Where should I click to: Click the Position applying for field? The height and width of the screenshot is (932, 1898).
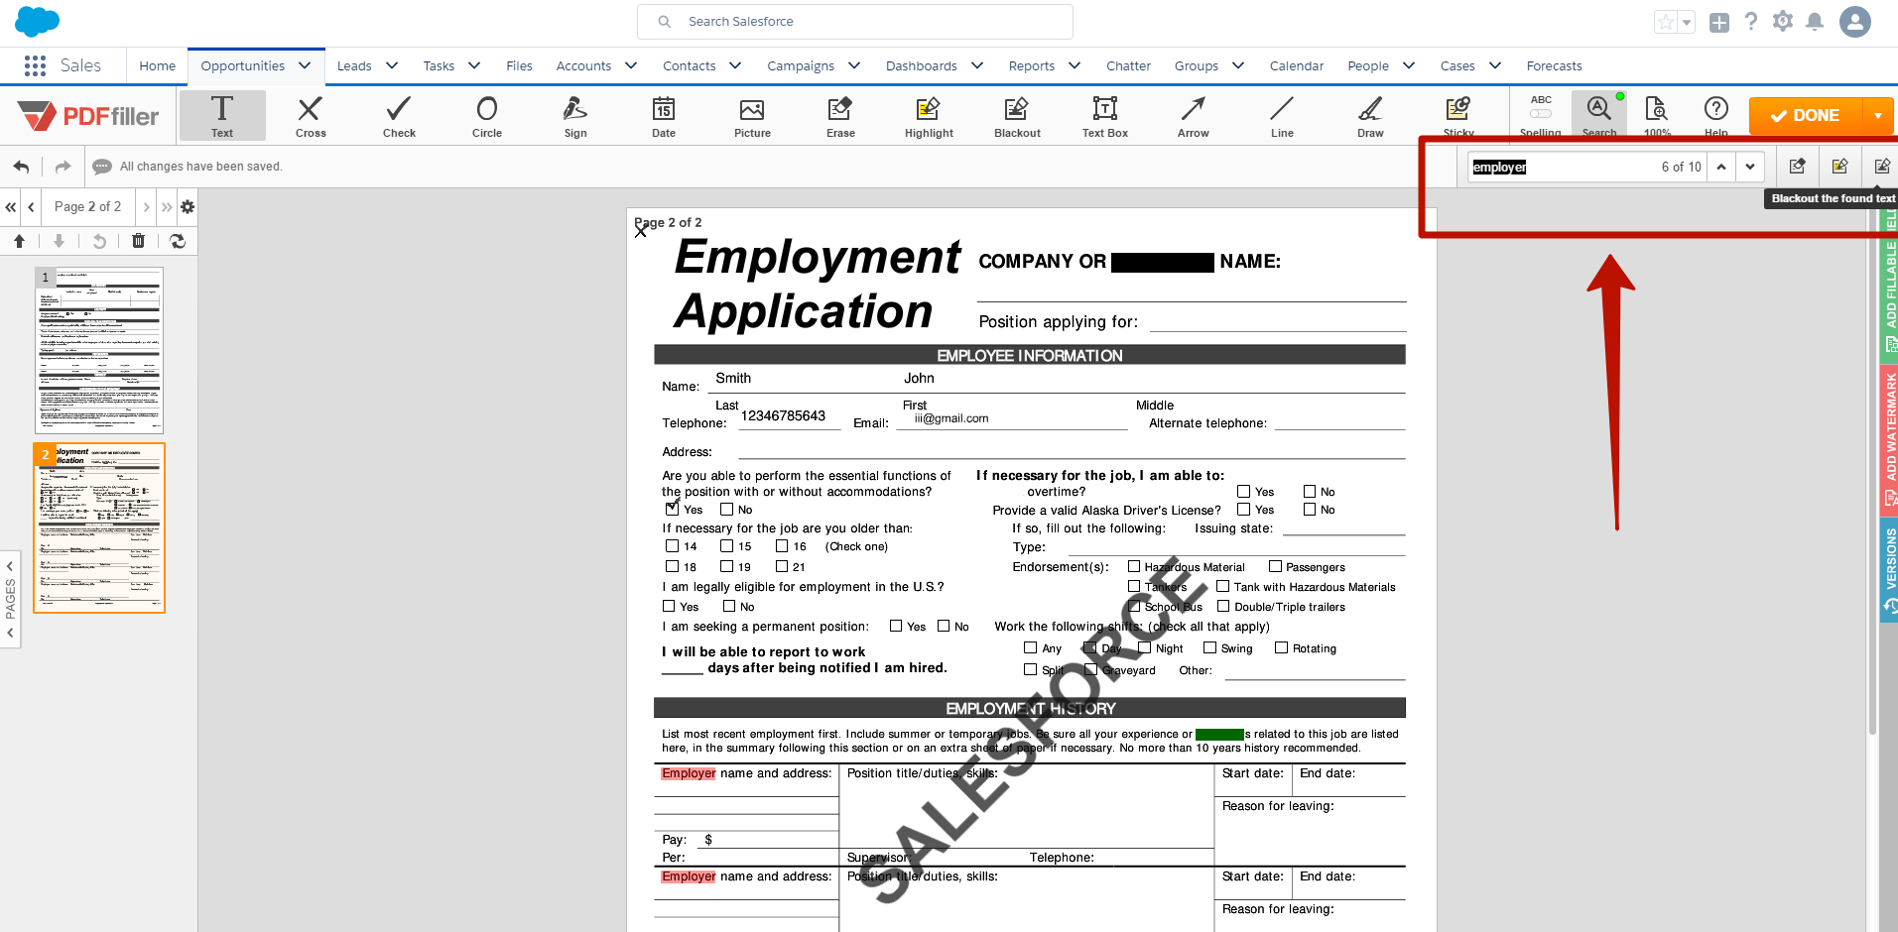(x=1277, y=321)
